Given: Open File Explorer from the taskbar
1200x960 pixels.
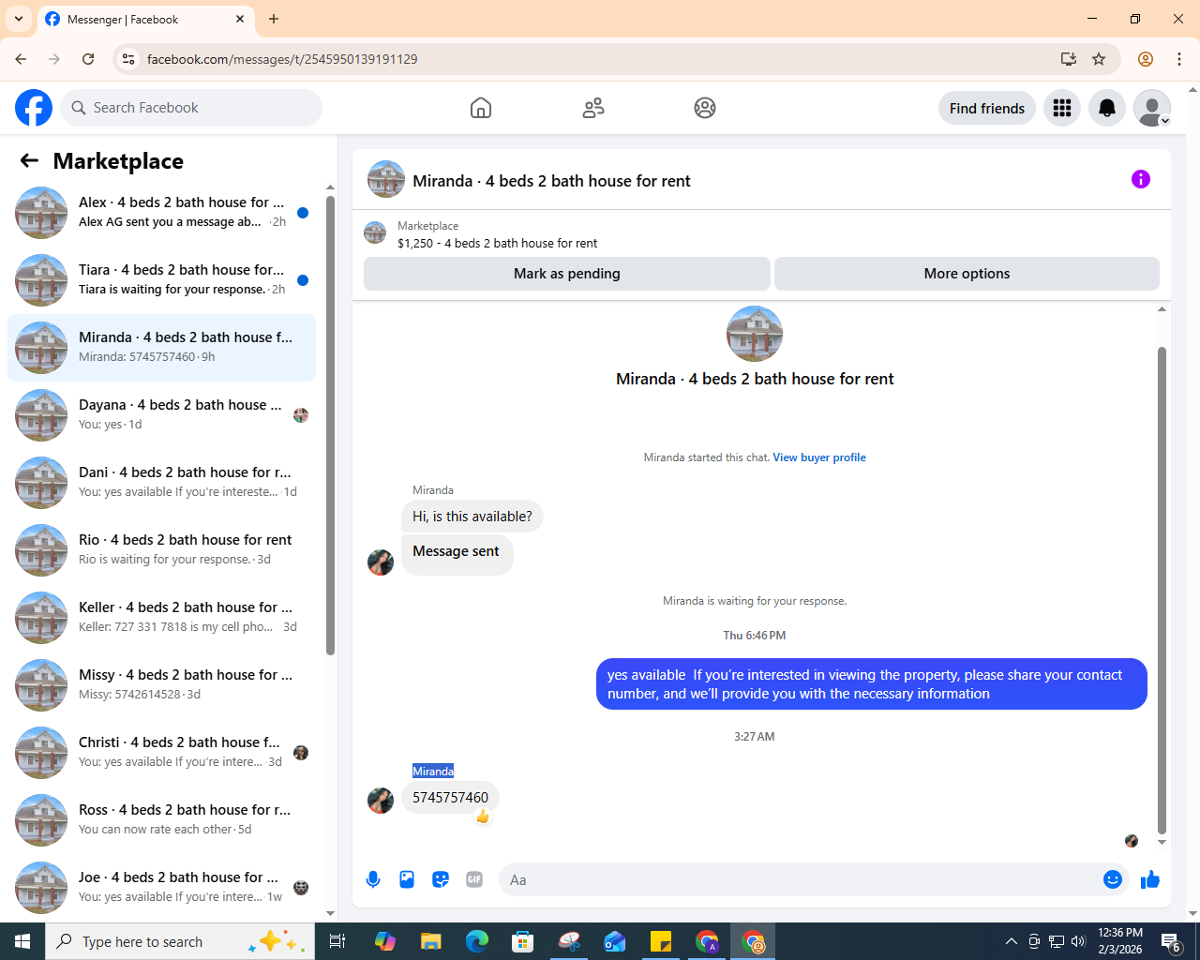Looking at the screenshot, I should click(430, 941).
